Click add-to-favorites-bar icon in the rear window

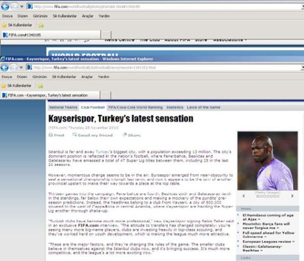[x=41, y=25]
